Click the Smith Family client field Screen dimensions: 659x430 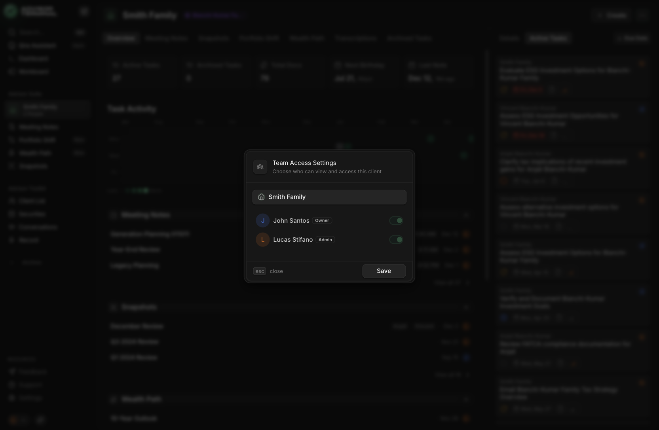(x=329, y=197)
